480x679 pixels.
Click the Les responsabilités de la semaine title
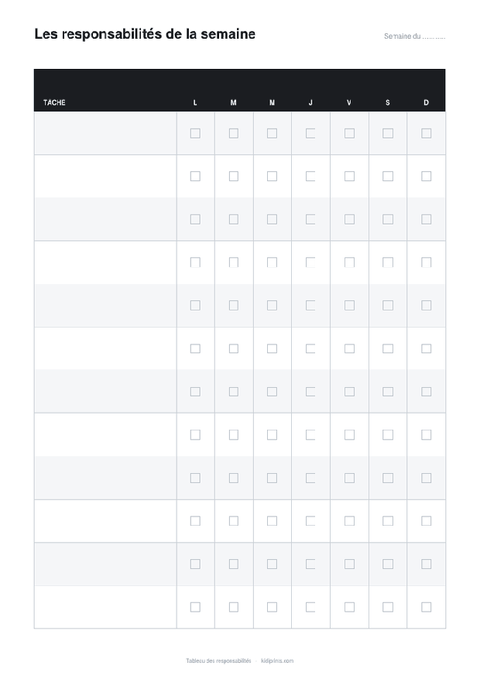point(145,34)
